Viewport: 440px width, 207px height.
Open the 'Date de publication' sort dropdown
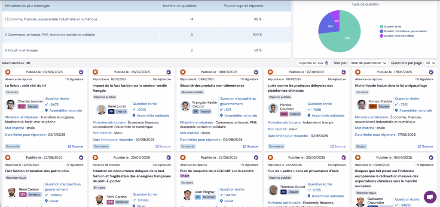(369, 63)
